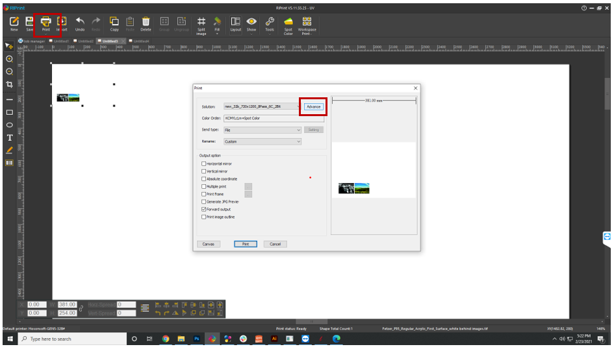Check the Print image outline option
The image size is (614, 349).
pyautogui.click(x=203, y=217)
